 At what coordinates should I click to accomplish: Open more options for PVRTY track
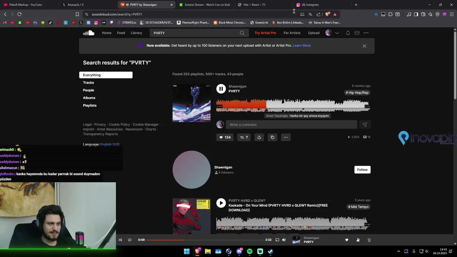coord(286,137)
